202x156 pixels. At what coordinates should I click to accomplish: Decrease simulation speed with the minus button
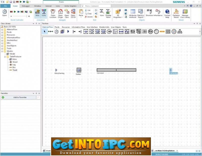[x=11, y=16]
